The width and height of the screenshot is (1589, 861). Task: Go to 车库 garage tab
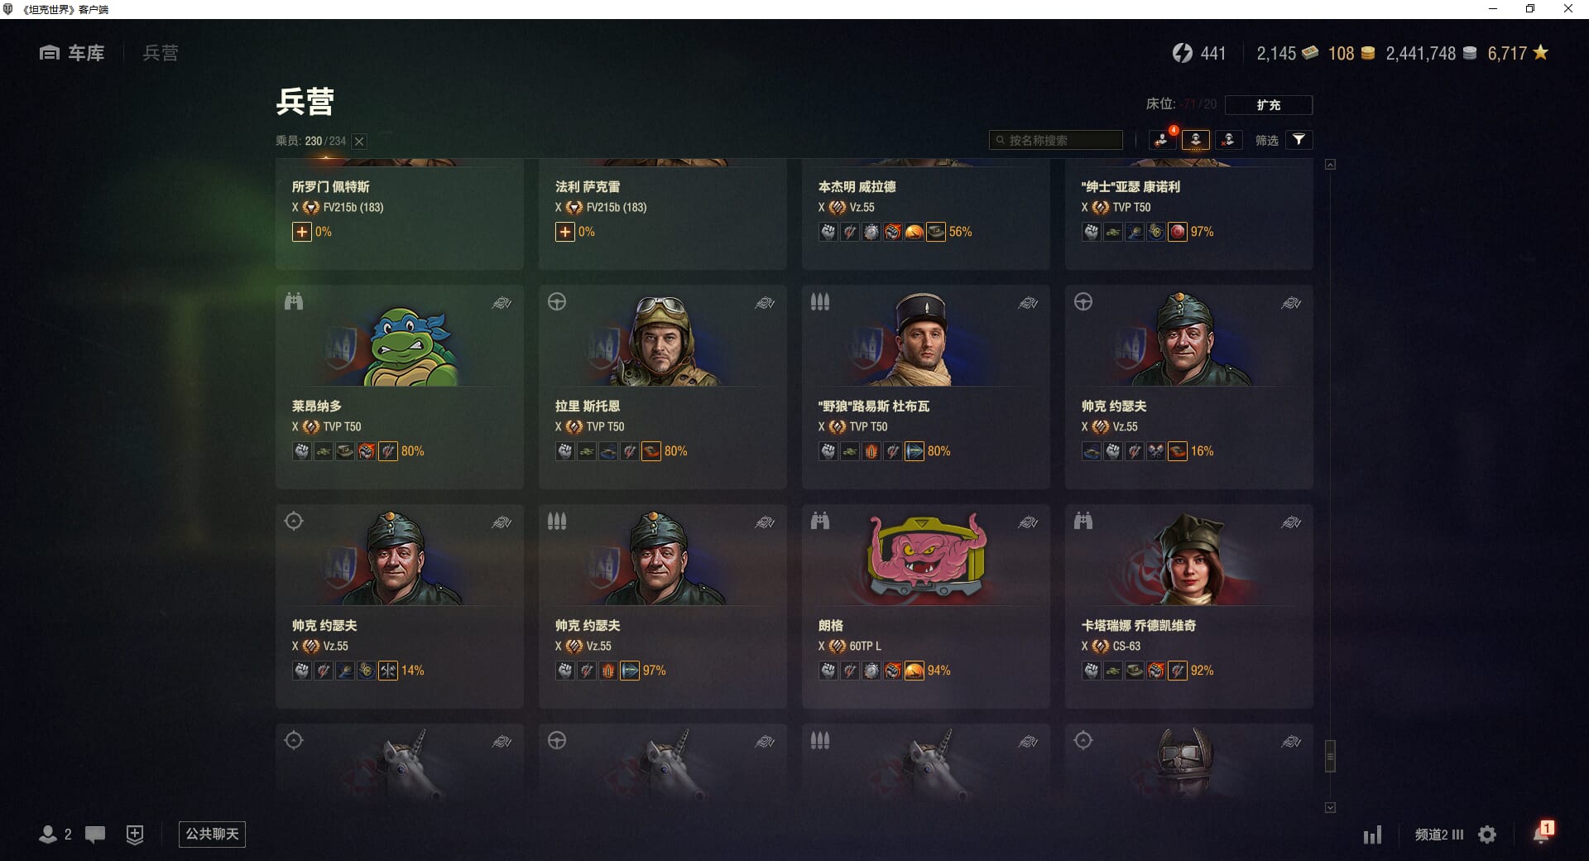(72, 53)
